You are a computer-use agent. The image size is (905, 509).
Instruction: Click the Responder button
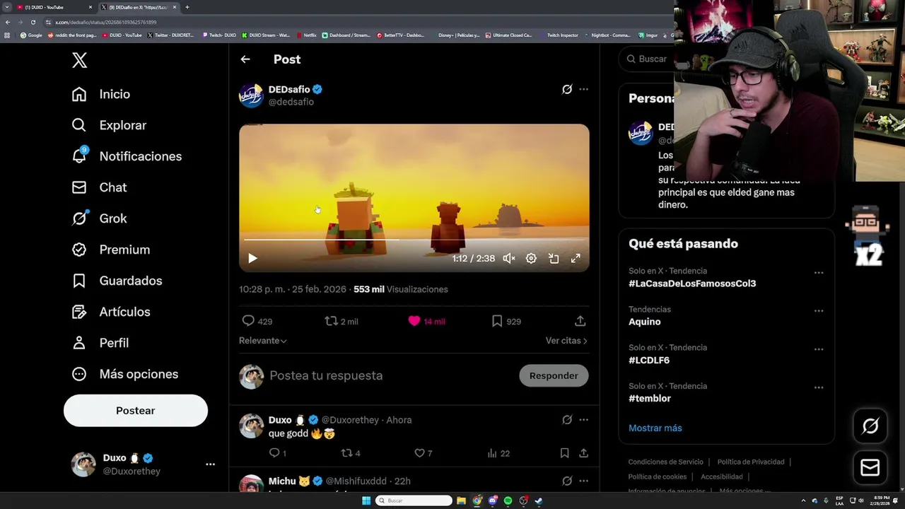pos(554,375)
